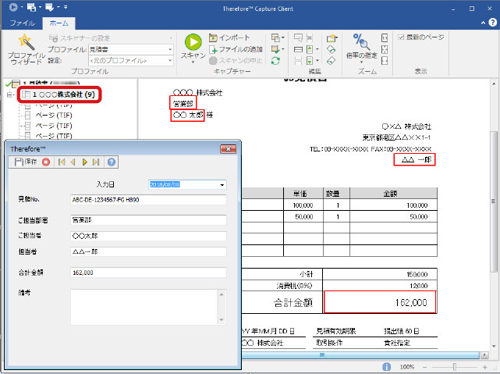This screenshot has width=500, height=374.
Task: Open the help icon in Therefore dialog
Action: coord(112,162)
